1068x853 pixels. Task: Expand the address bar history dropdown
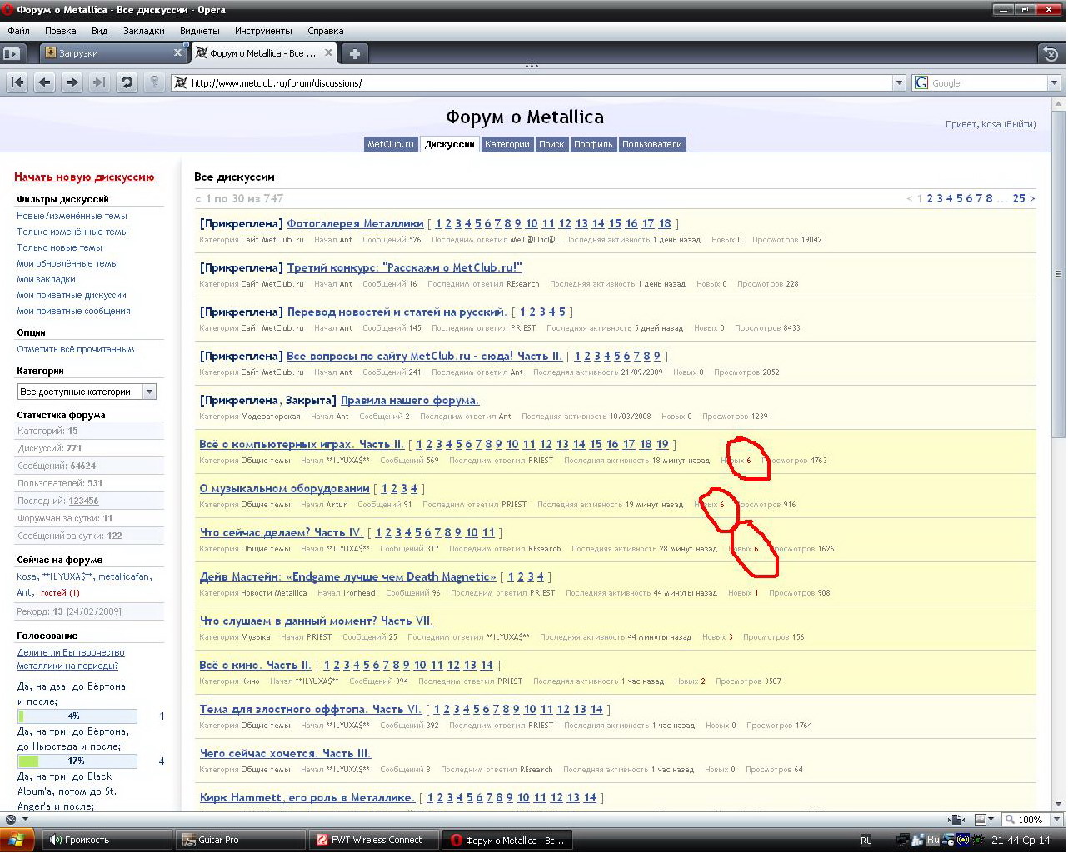[x=899, y=83]
